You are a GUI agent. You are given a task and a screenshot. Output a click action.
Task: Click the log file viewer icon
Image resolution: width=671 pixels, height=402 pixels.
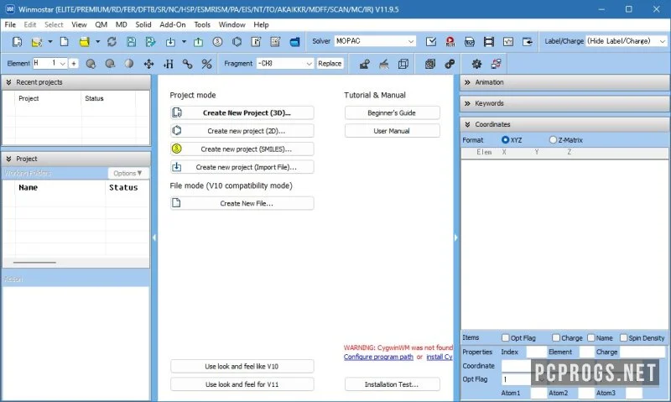[470, 41]
